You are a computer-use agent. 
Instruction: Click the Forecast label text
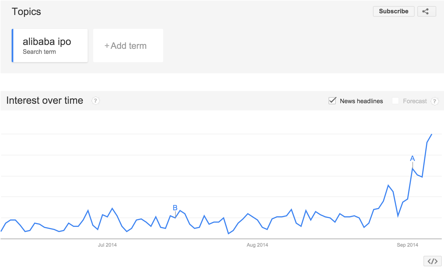click(415, 101)
